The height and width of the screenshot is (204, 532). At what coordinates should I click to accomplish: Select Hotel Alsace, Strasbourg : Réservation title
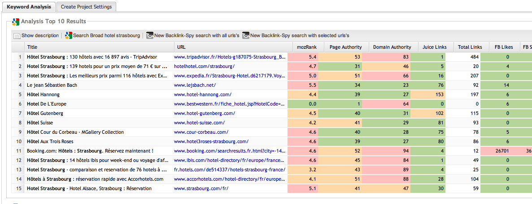[89, 188]
